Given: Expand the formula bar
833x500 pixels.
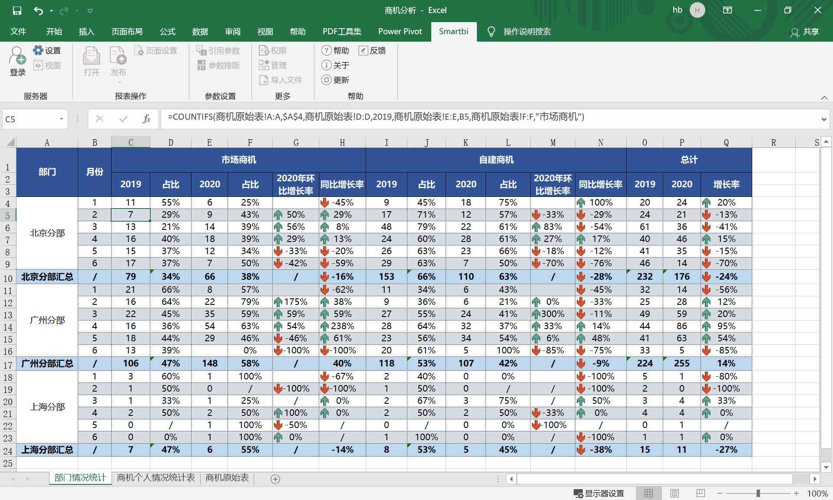Looking at the screenshot, I should click(x=824, y=119).
